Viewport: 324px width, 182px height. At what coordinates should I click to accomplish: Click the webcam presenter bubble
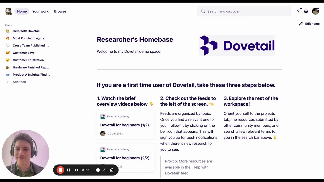point(25,153)
